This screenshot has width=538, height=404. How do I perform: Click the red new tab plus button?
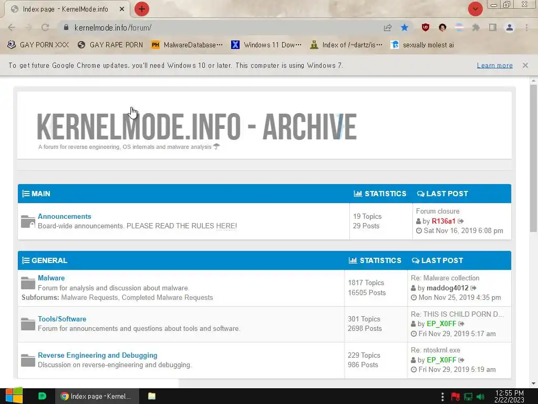[142, 9]
